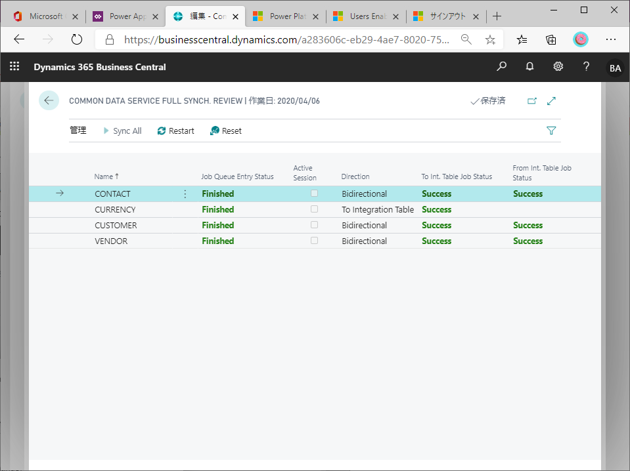Click the 保存済 saved indicator
The width and height of the screenshot is (630, 471).
(x=487, y=101)
